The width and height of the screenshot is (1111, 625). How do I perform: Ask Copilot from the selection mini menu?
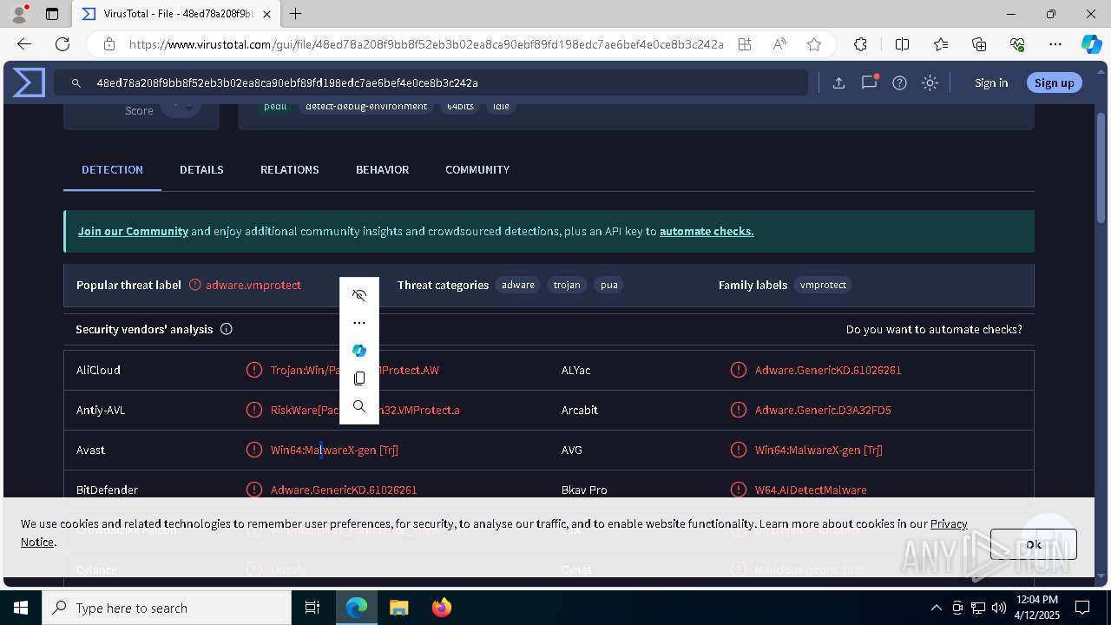(x=359, y=351)
